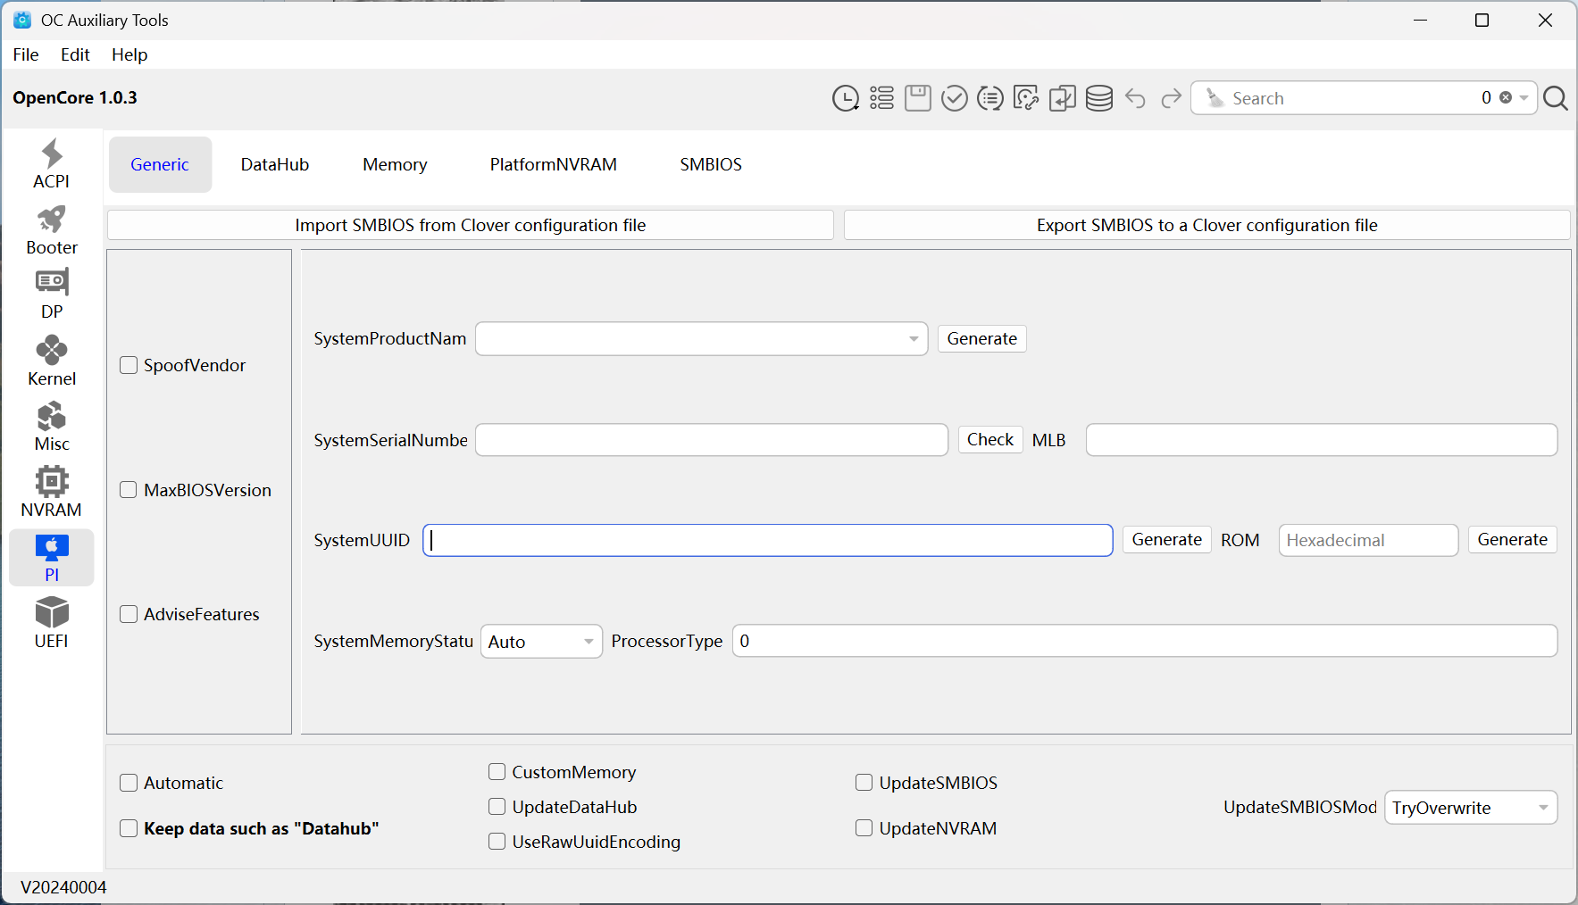Toggle the UseRawUuidEncoding checkbox
Screen dimensions: 1578x905
pyautogui.click(x=497, y=842)
